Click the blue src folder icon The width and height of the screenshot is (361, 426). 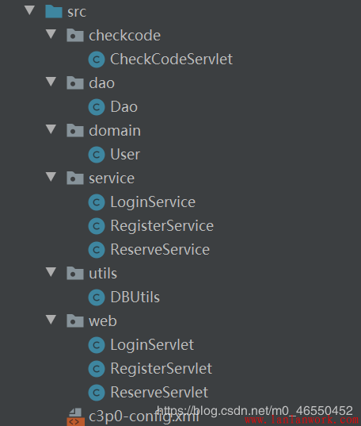[54, 11]
